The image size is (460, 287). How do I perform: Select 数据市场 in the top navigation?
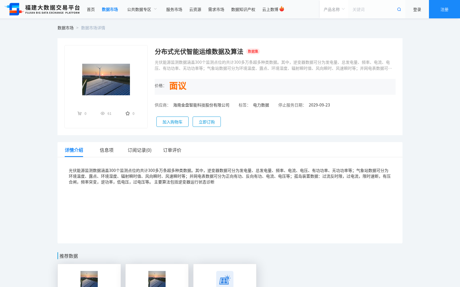110,9
